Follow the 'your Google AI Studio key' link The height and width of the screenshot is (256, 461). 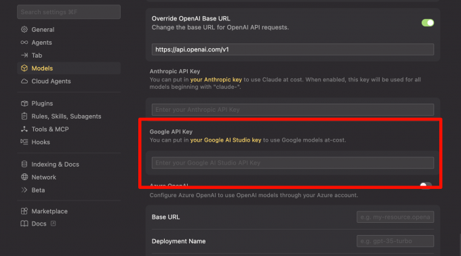click(x=226, y=140)
